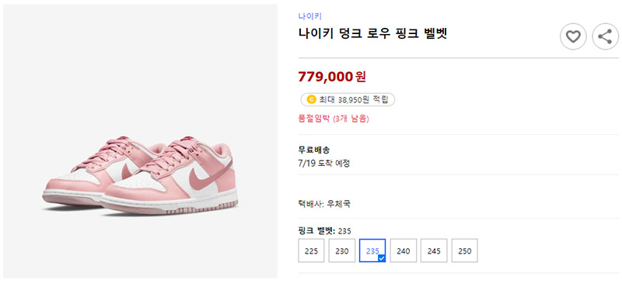
Task: Pick size 245
Action: [x=434, y=250]
